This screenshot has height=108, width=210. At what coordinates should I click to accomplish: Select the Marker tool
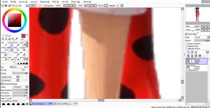point(4,49)
